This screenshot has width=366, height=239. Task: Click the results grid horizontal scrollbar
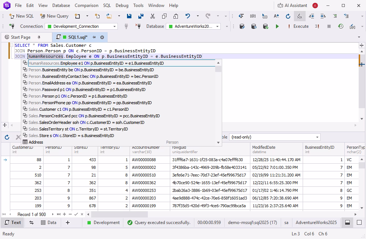[120, 214]
